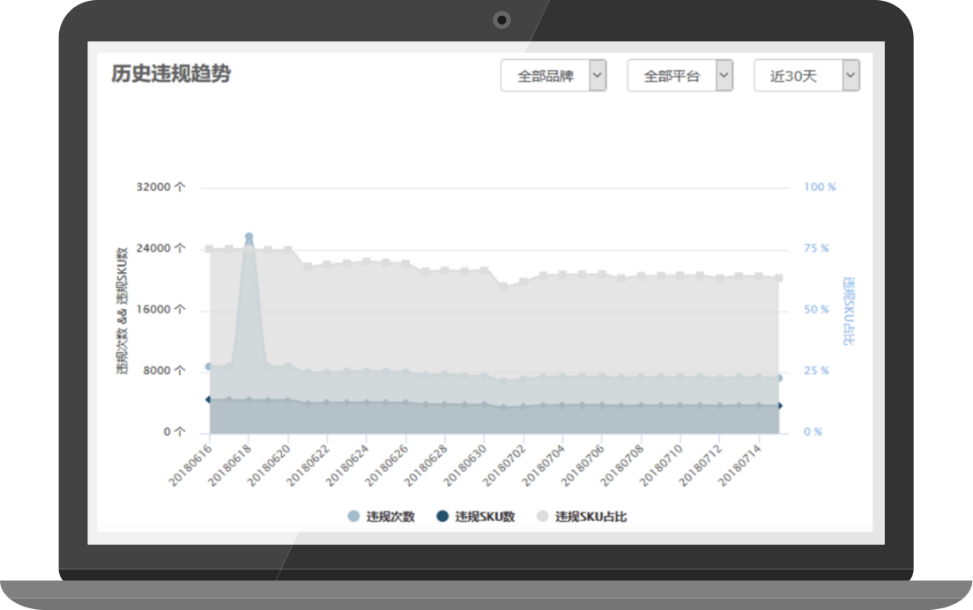Click the 100 % right axis label

point(819,187)
